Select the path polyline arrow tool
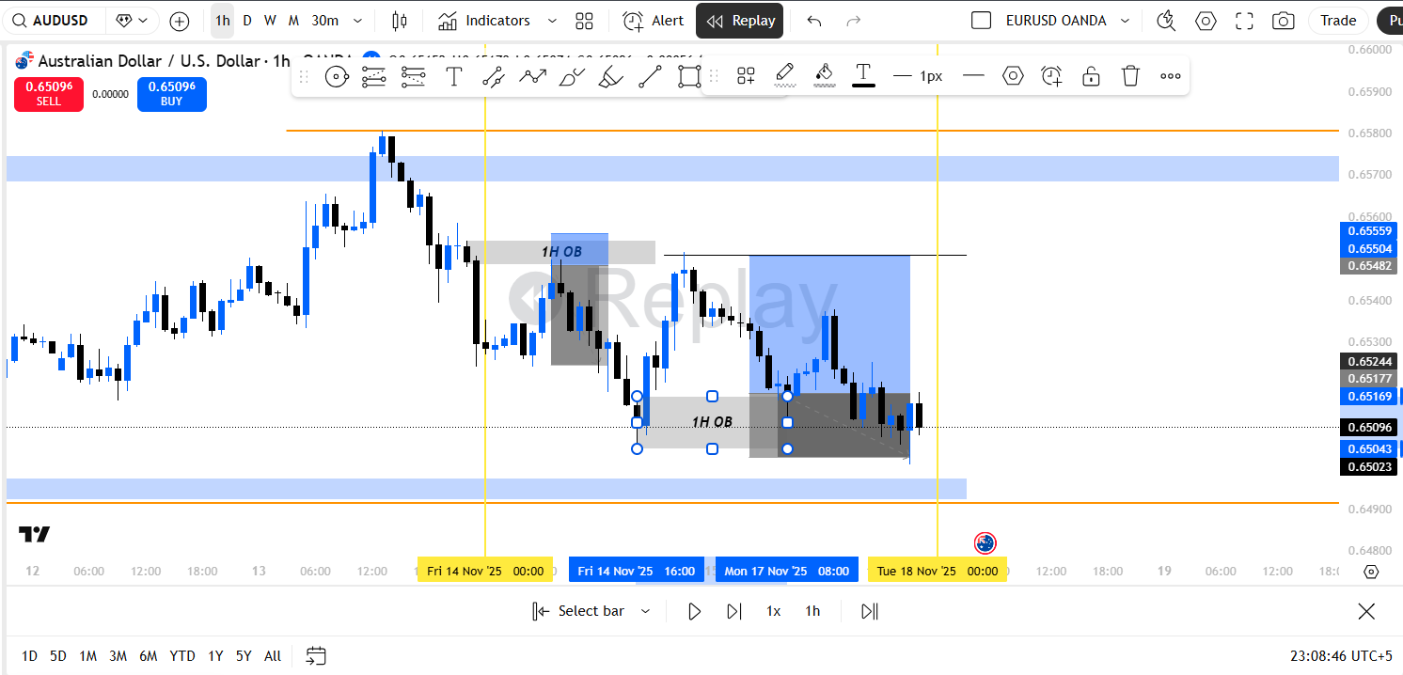Viewport: 1403px width, 675px height. pyautogui.click(x=533, y=77)
